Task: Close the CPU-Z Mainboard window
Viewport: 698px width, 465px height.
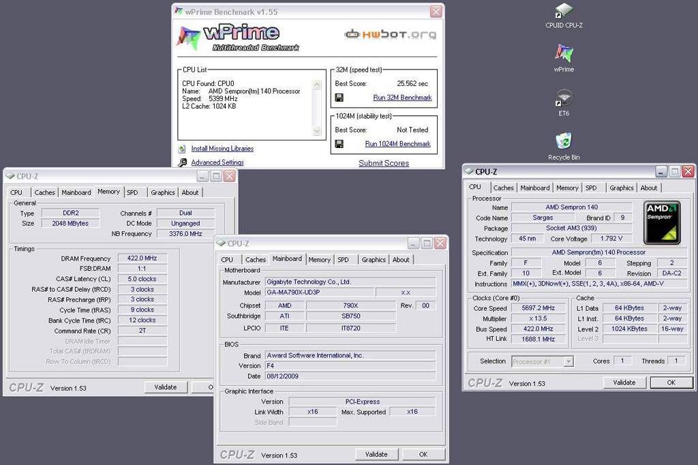Action: click(x=440, y=243)
